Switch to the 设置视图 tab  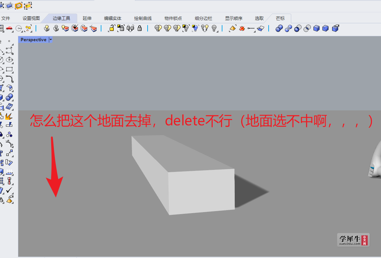click(31, 19)
